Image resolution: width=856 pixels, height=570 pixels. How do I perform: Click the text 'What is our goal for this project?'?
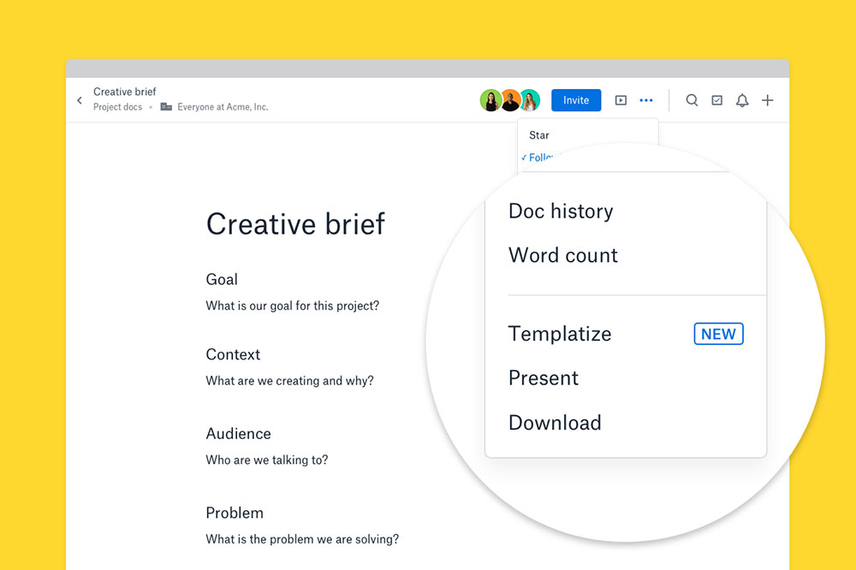[292, 306]
